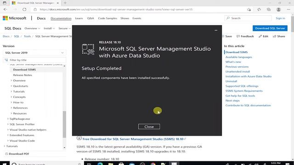Expand the Secure dropdown in SQL Docs
This screenshot has height=165, width=294.
click(x=64, y=28)
